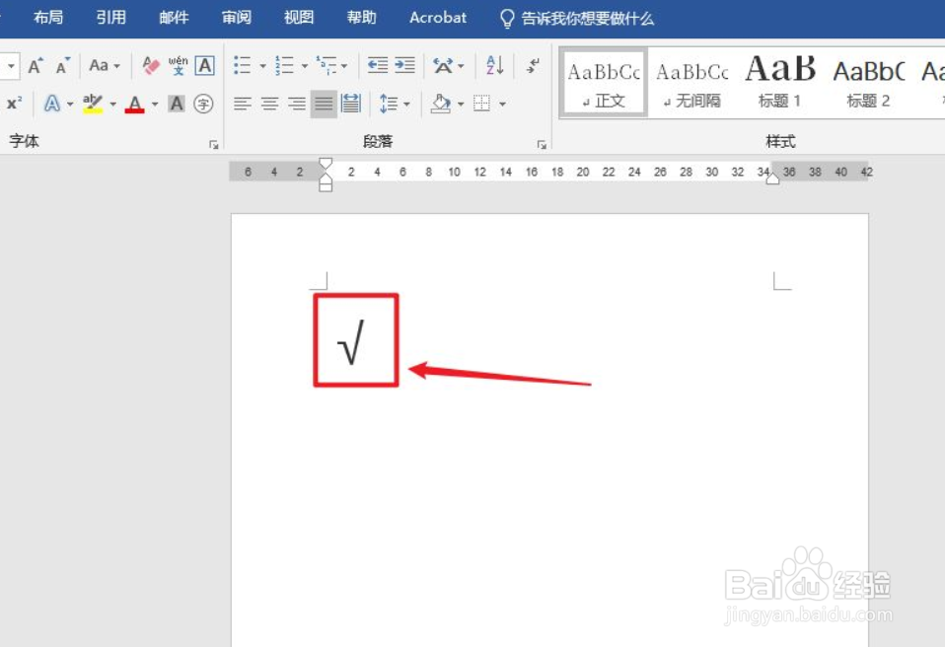
Task: Switch to the 邮件 tab
Action: point(174,18)
